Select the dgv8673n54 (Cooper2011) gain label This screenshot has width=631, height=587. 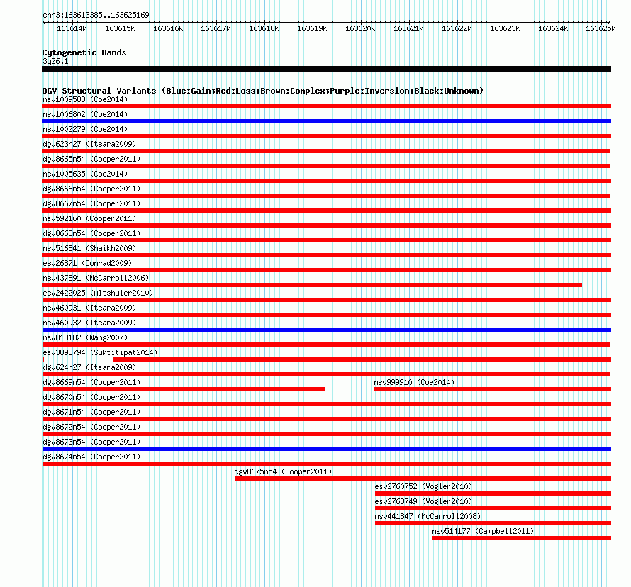pyautogui.click(x=91, y=442)
